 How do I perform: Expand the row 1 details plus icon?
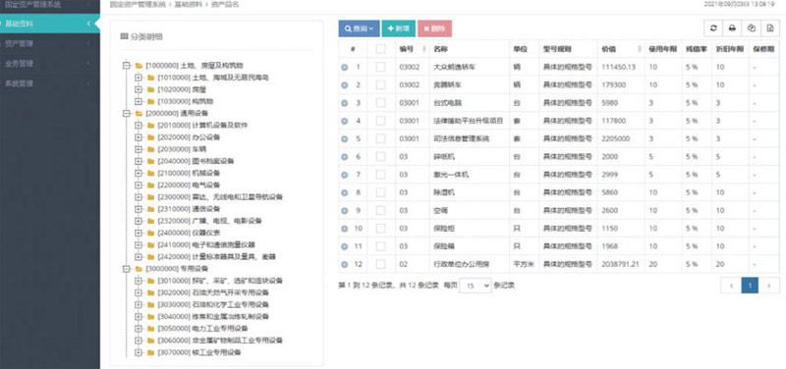tap(345, 67)
